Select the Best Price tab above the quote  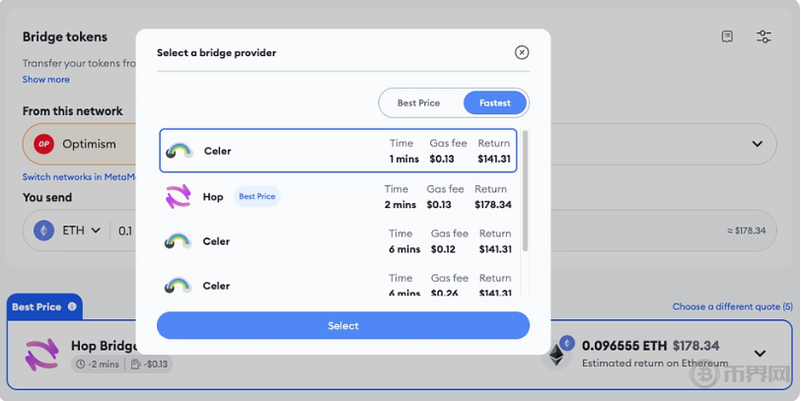pyautogui.click(x=44, y=306)
